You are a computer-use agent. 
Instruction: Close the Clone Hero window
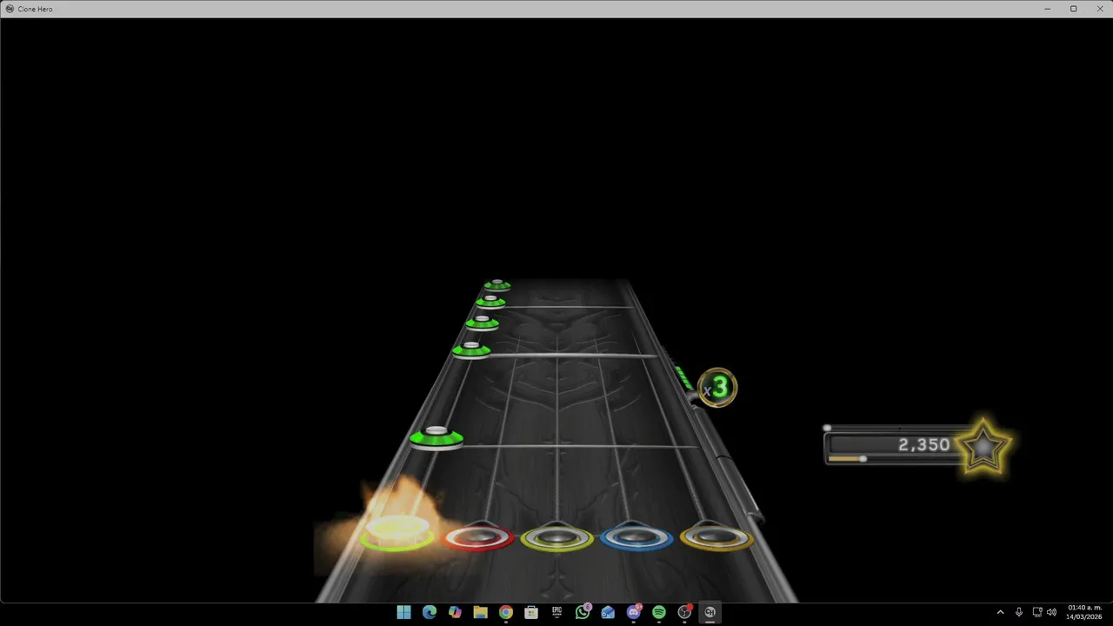1099,9
